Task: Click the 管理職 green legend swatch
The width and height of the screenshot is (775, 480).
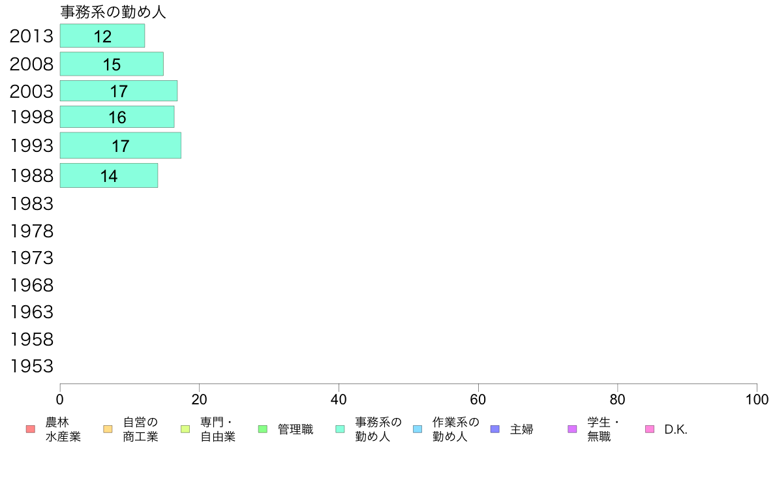Action: pos(263,429)
